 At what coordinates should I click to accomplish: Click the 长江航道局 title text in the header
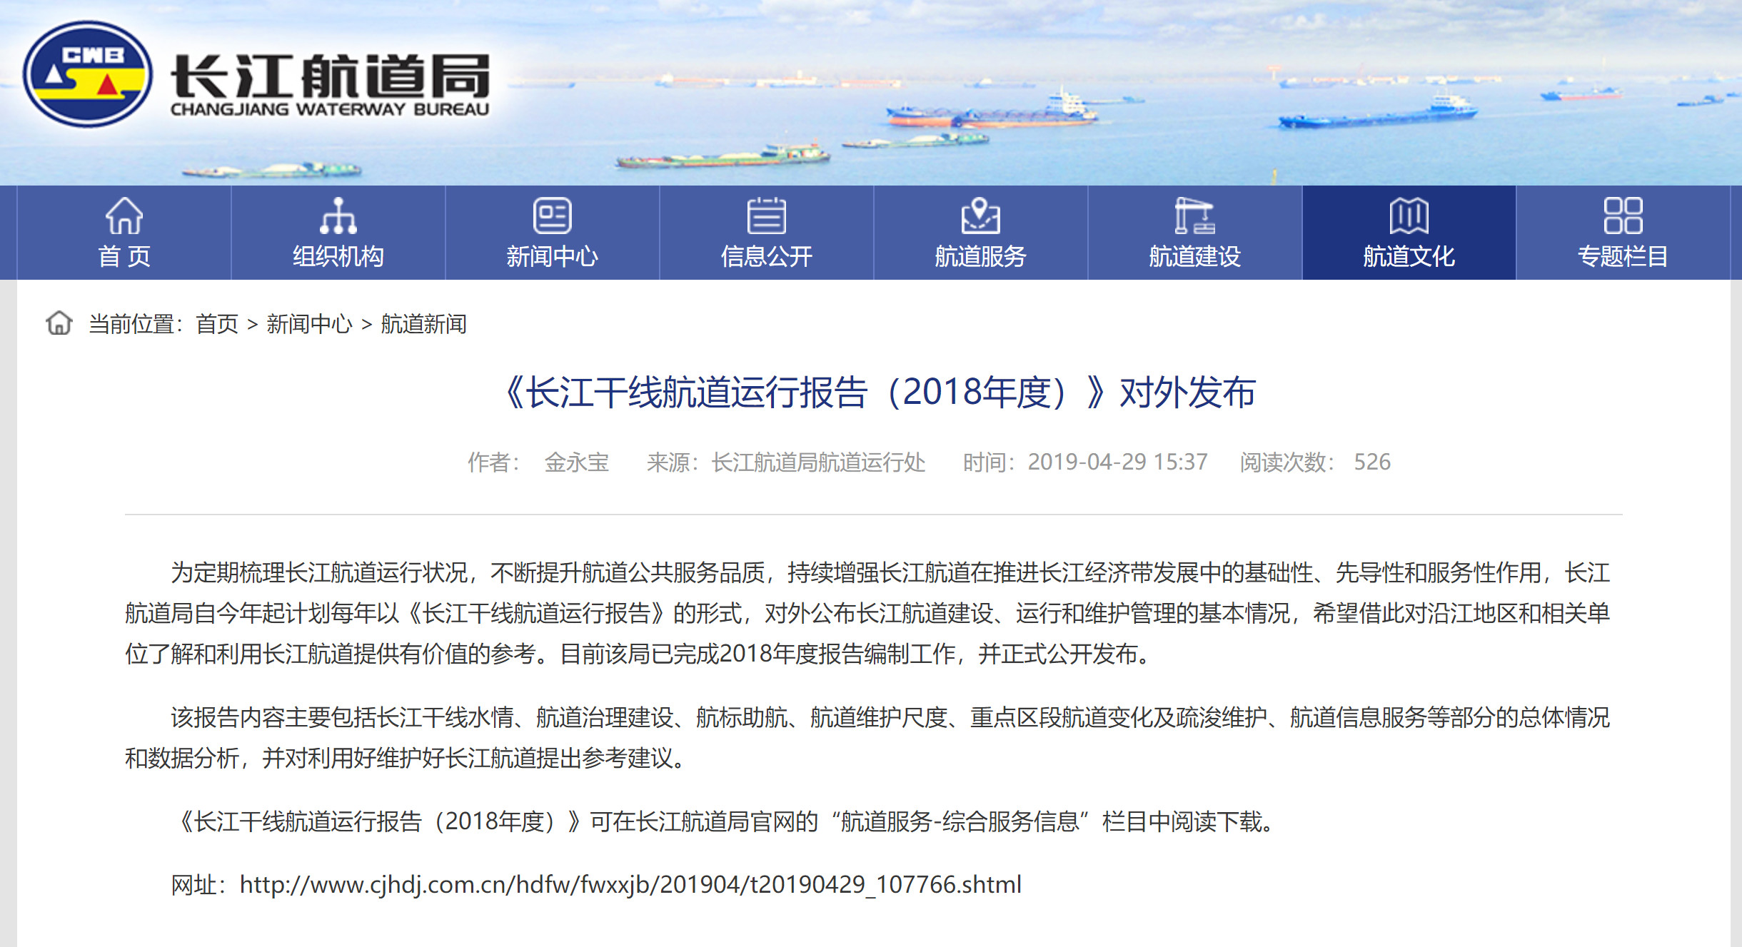click(330, 77)
